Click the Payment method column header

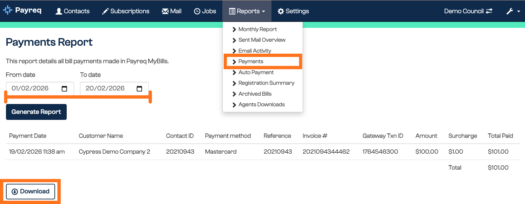point(228,136)
